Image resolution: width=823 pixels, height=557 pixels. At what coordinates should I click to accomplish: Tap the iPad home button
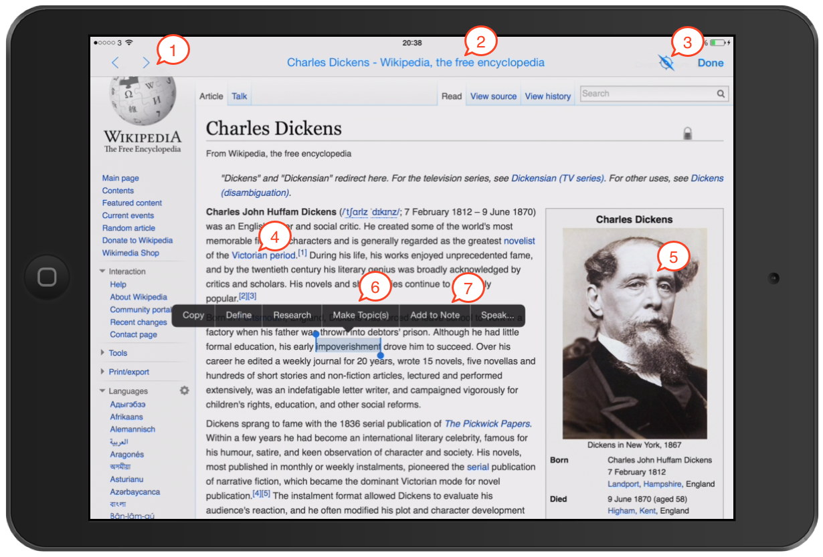click(x=47, y=277)
